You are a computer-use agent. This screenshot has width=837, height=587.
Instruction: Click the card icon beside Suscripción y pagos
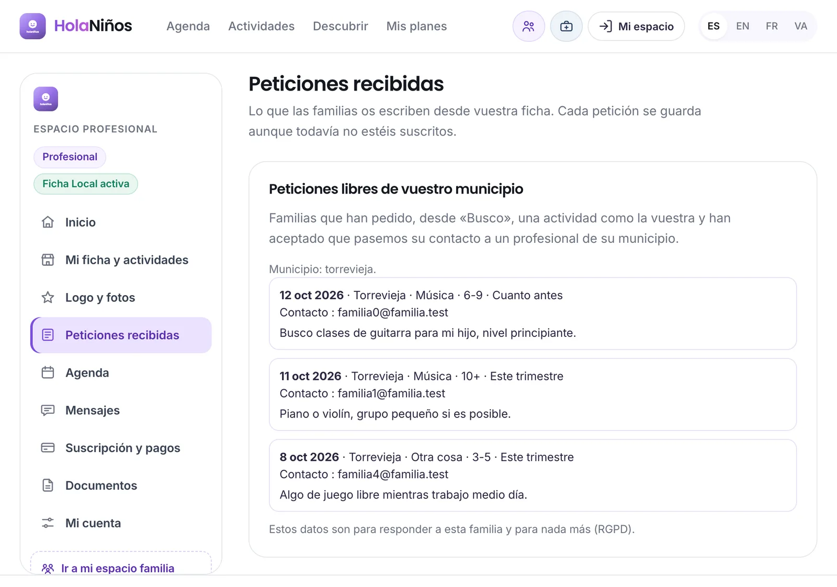pyautogui.click(x=48, y=448)
